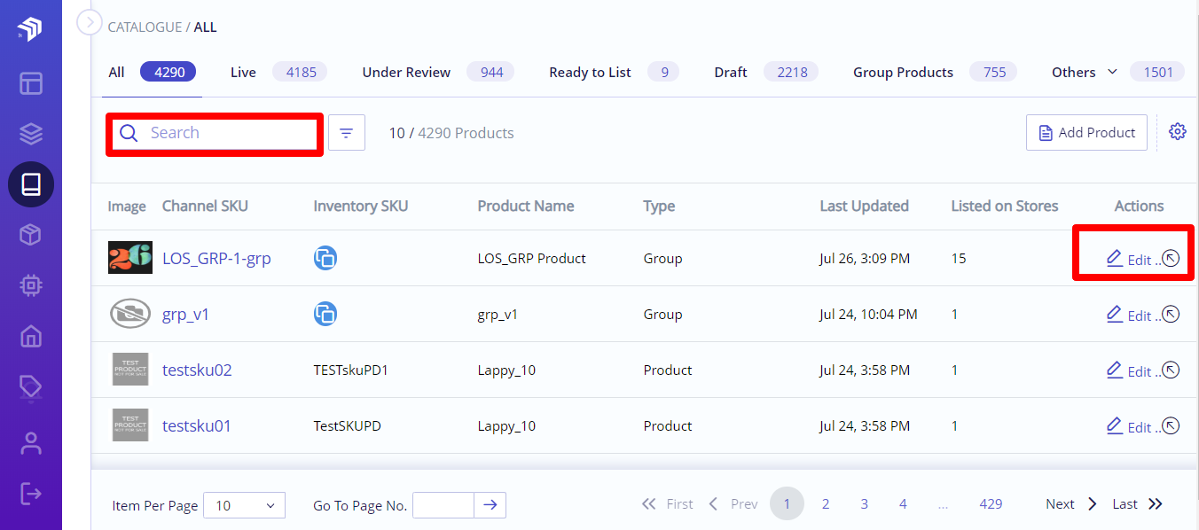
Task: Edit the grp_v1 product
Action: [x=1130, y=315]
